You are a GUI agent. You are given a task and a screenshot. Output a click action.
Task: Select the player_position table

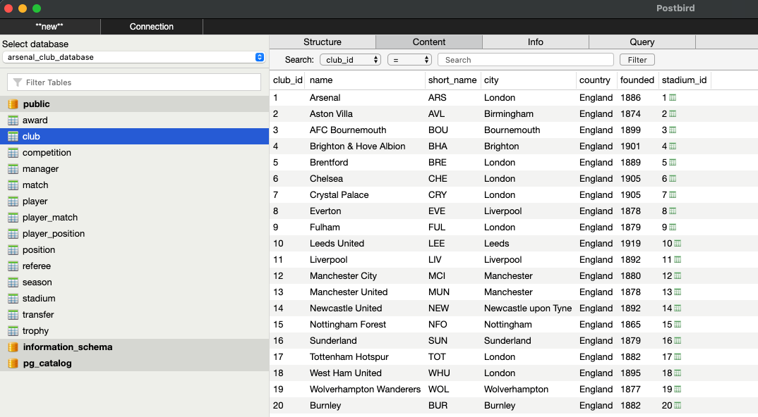point(134,234)
